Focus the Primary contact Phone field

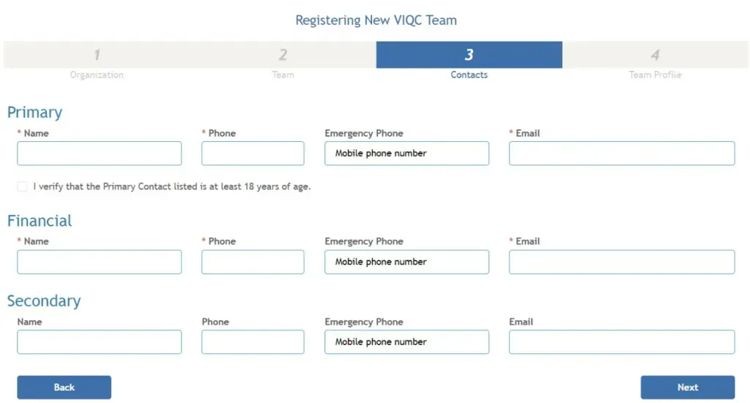(x=253, y=154)
